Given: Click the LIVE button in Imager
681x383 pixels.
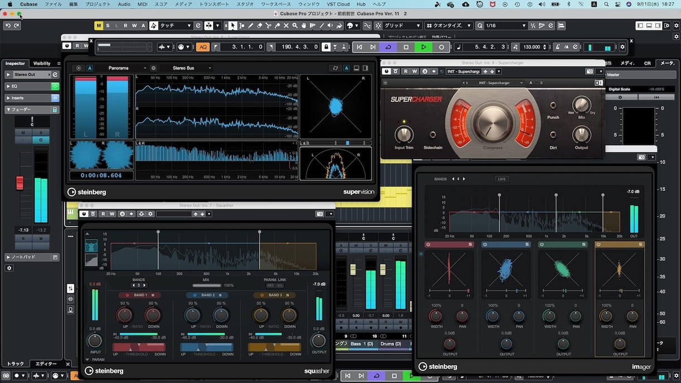Looking at the screenshot, I should pos(501,179).
